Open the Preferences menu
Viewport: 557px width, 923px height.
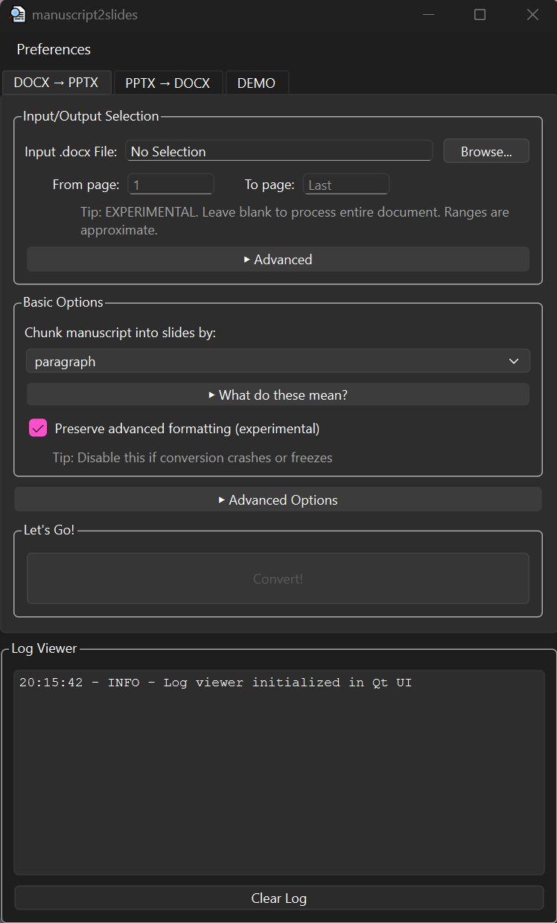(54, 49)
